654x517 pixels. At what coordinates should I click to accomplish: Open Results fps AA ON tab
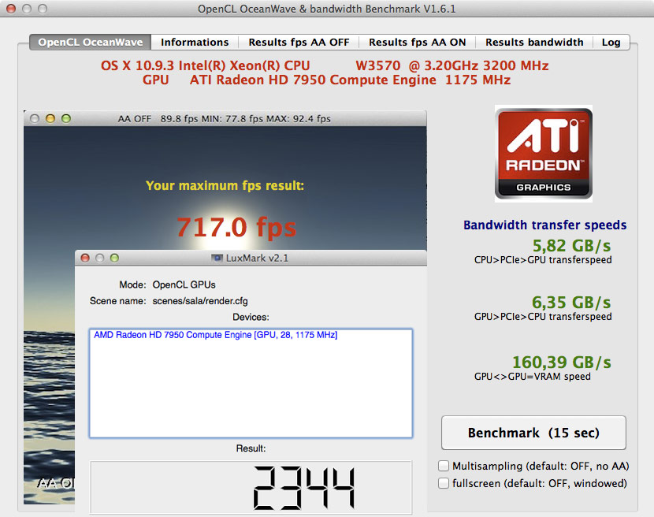pyautogui.click(x=417, y=42)
